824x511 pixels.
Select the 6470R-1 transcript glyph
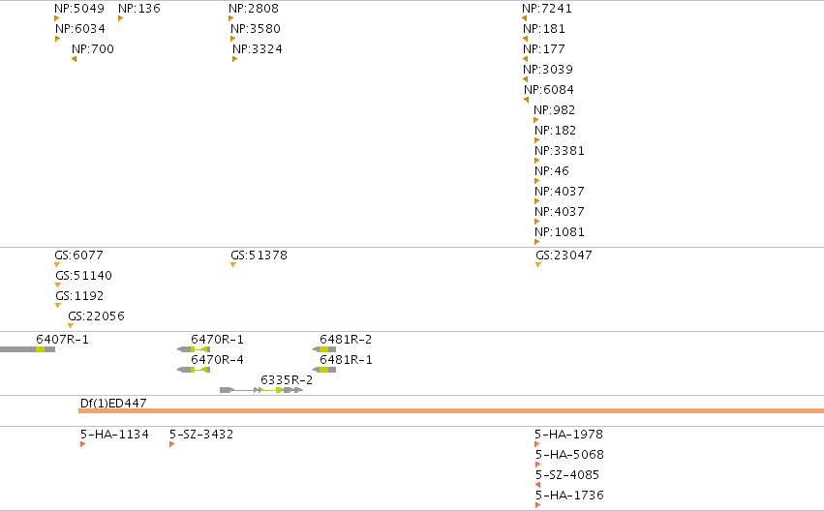(x=194, y=349)
